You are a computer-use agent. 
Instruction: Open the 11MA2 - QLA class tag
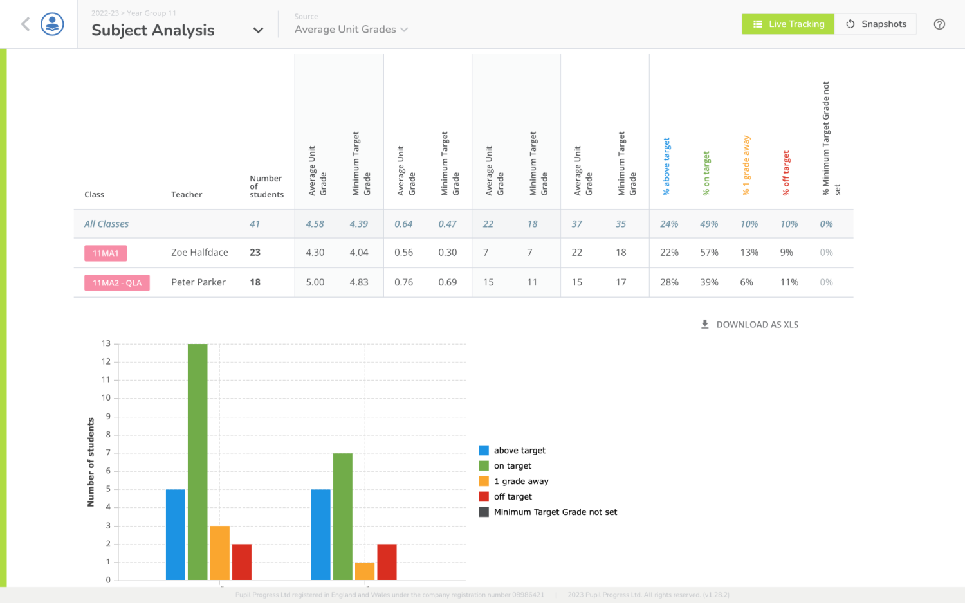[116, 283]
